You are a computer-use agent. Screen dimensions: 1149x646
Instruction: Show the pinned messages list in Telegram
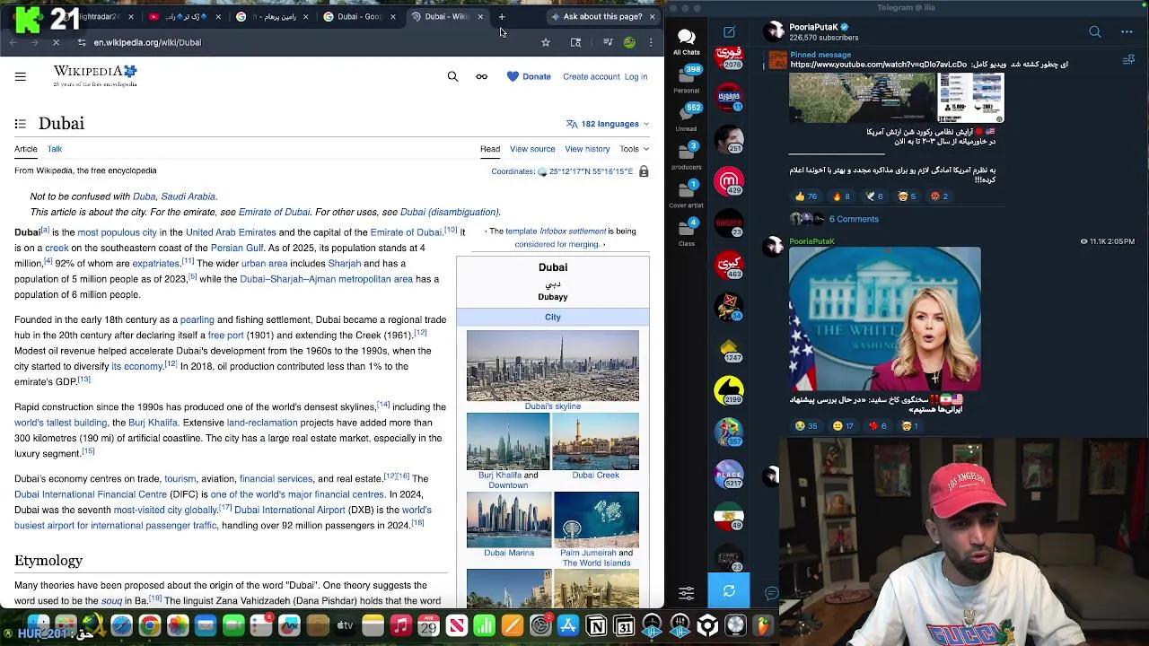coord(1128,60)
